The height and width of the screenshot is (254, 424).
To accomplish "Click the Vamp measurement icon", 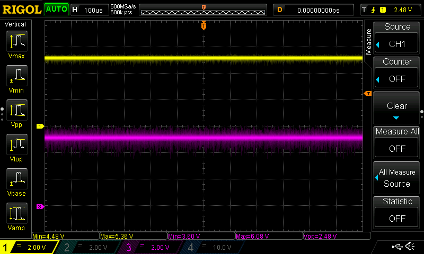I will 17,214.
